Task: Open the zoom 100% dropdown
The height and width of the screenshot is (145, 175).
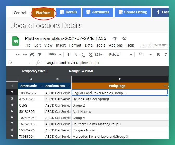Action: (x=55, y=54)
